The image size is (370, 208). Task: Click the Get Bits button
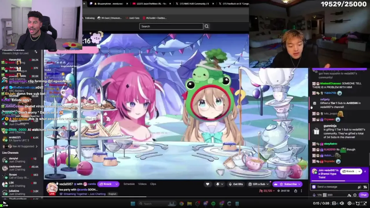236,184
